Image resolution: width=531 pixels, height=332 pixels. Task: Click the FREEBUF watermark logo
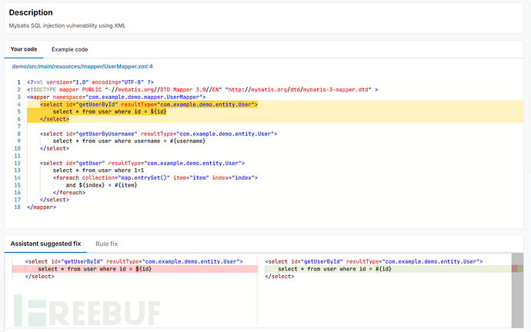[86, 310]
